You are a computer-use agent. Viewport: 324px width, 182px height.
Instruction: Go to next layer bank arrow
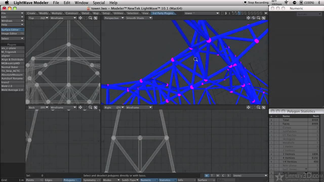pos(226,13)
